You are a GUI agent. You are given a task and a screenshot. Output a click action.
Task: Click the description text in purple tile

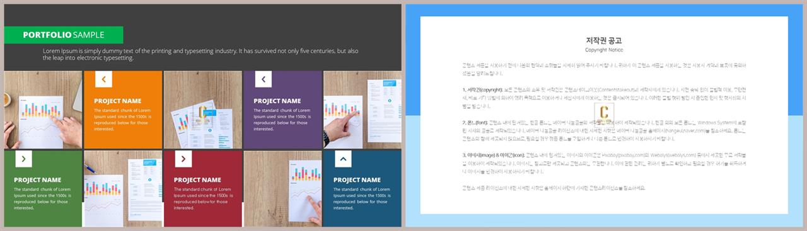click(x=282, y=120)
